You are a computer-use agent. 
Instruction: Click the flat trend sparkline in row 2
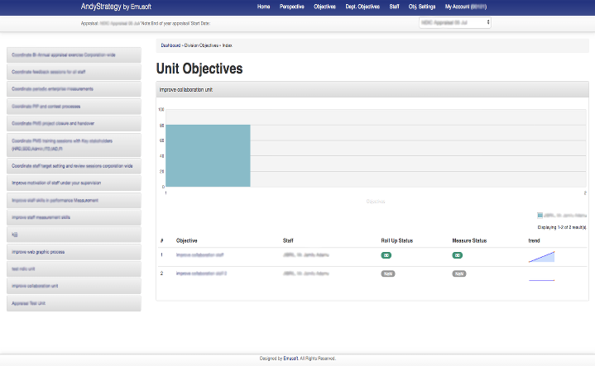(541, 280)
